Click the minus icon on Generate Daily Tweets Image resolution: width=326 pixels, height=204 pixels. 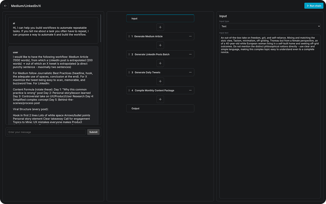tap(190, 73)
